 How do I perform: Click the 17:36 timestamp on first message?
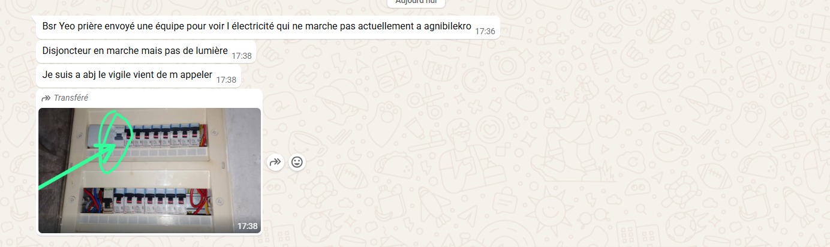[485, 31]
